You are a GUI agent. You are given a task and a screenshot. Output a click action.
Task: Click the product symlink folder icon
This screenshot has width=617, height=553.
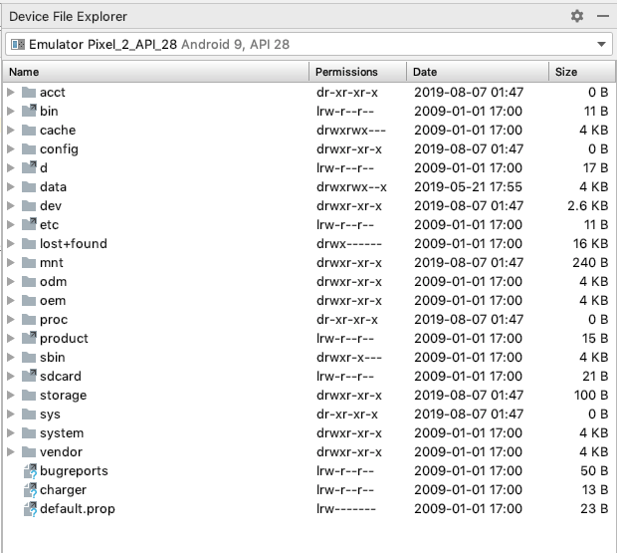[x=29, y=338]
